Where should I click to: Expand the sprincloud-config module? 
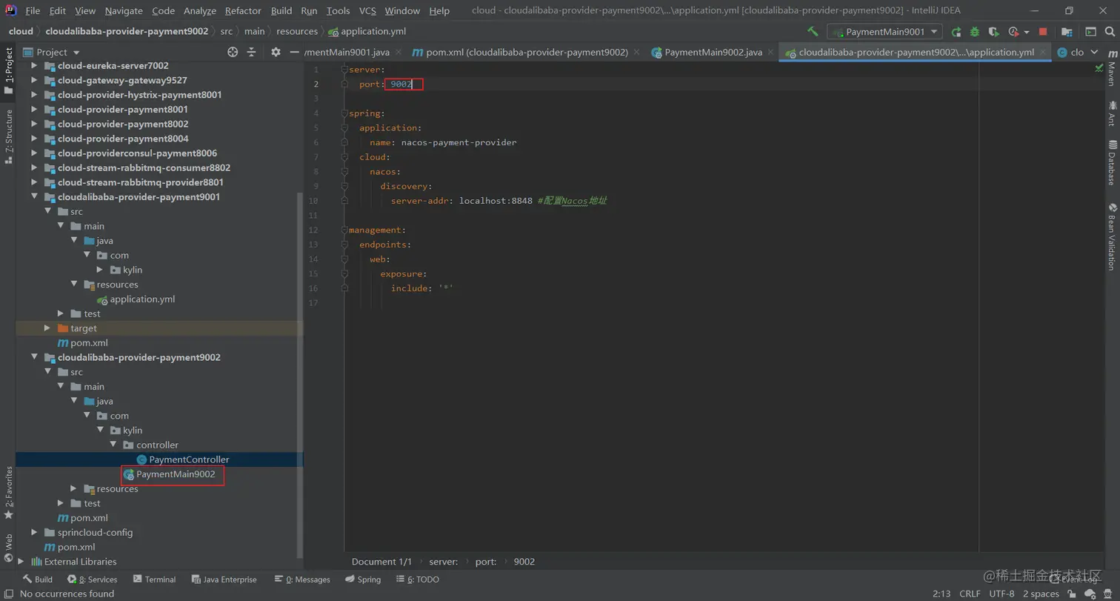pyautogui.click(x=34, y=532)
